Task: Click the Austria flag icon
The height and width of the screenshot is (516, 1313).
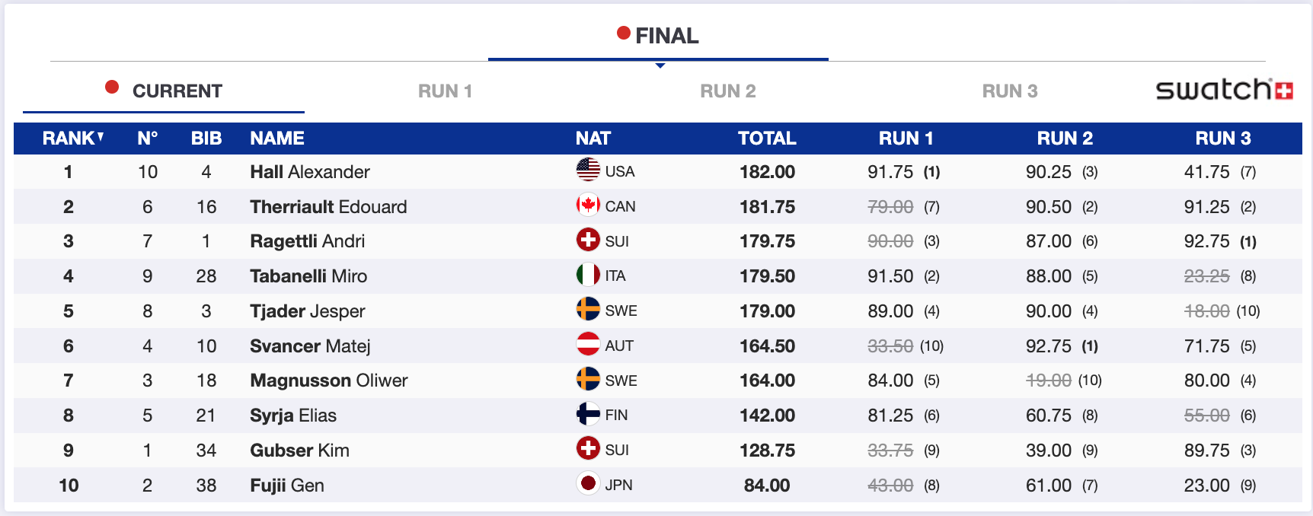Action: (588, 345)
